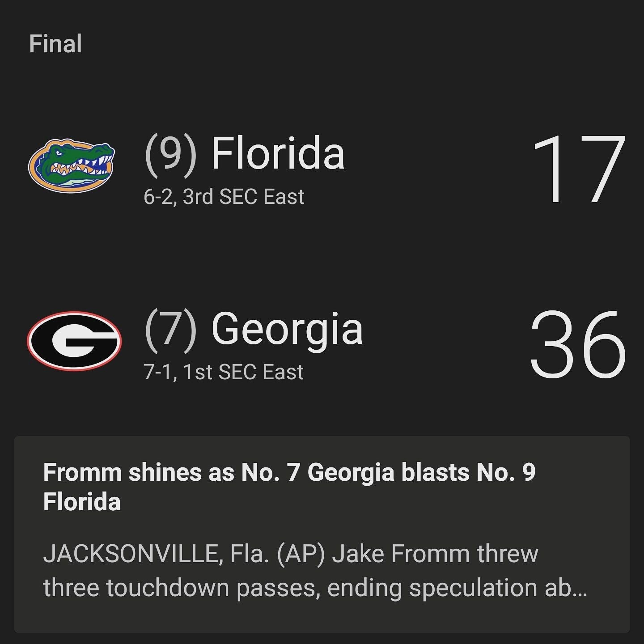Select Florida's 6-2, 3rd SEC East record

[x=224, y=197]
